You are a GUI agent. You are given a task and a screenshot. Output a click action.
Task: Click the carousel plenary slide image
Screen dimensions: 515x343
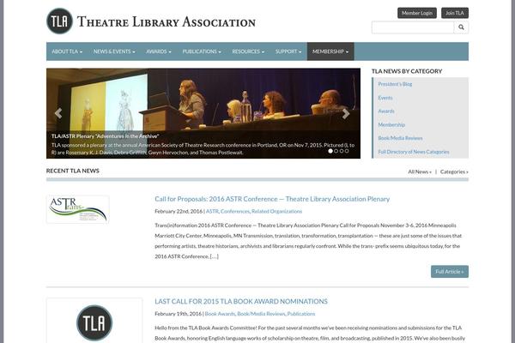tap(203, 113)
